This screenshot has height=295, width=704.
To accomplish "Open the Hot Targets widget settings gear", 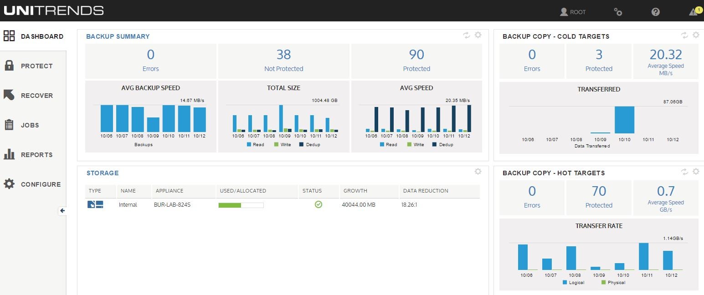I will 696,172.
